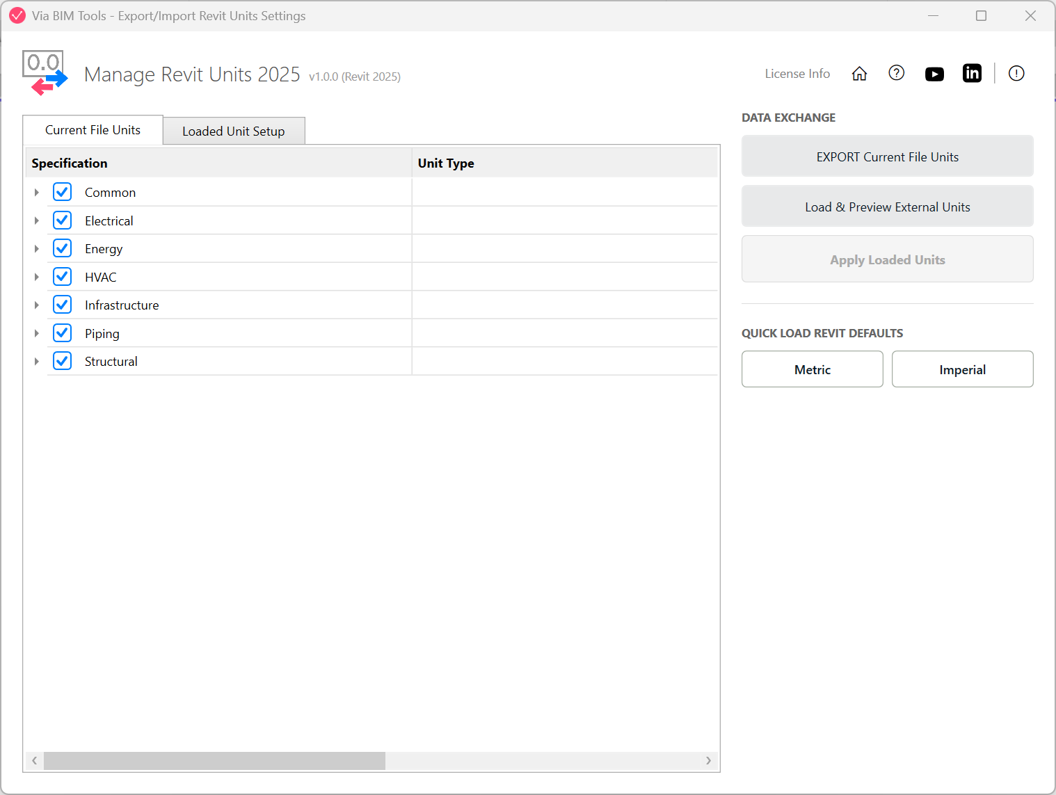Expand the Piping group arrow
Viewport: 1056px width, 795px height.
click(x=37, y=333)
